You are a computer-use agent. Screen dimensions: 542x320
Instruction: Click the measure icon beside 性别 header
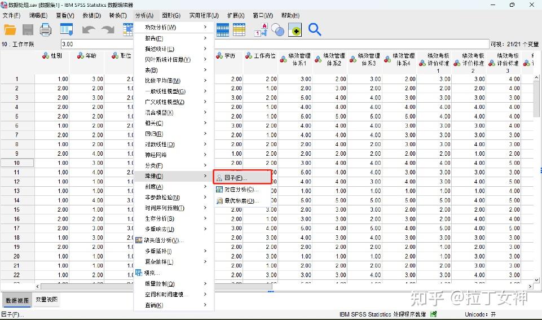[45, 56]
